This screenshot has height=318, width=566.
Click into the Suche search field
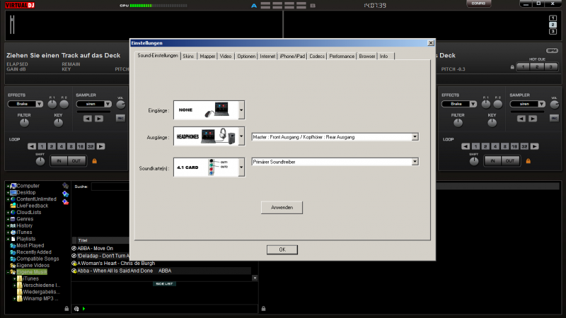[110, 187]
